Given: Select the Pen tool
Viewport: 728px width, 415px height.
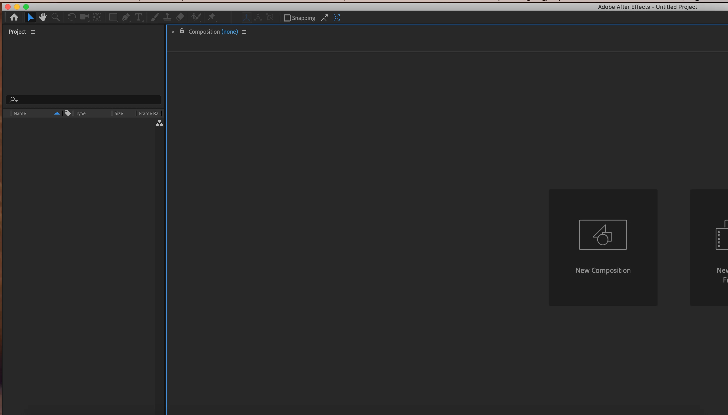Looking at the screenshot, I should coord(125,18).
